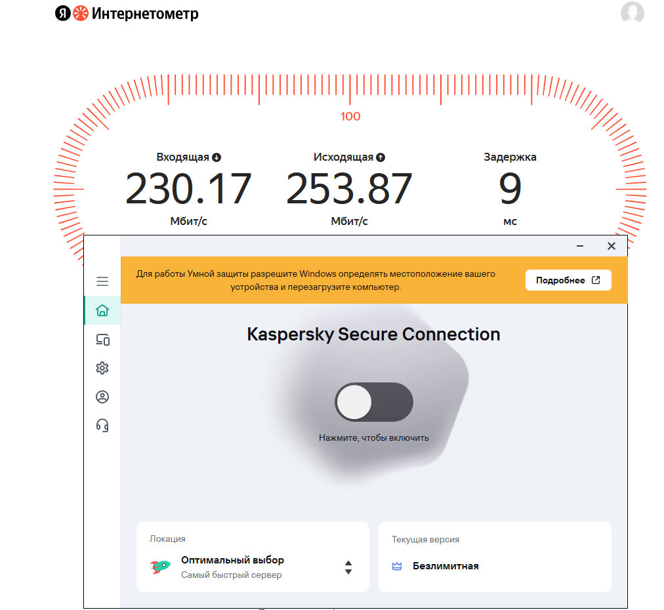This screenshot has width=664, height=610.
Task: Open support headset section in Kaspersky
Action: pyautogui.click(x=102, y=425)
